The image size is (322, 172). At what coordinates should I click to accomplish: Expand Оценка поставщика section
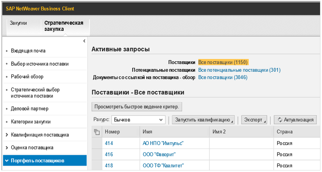(x=32, y=147)
